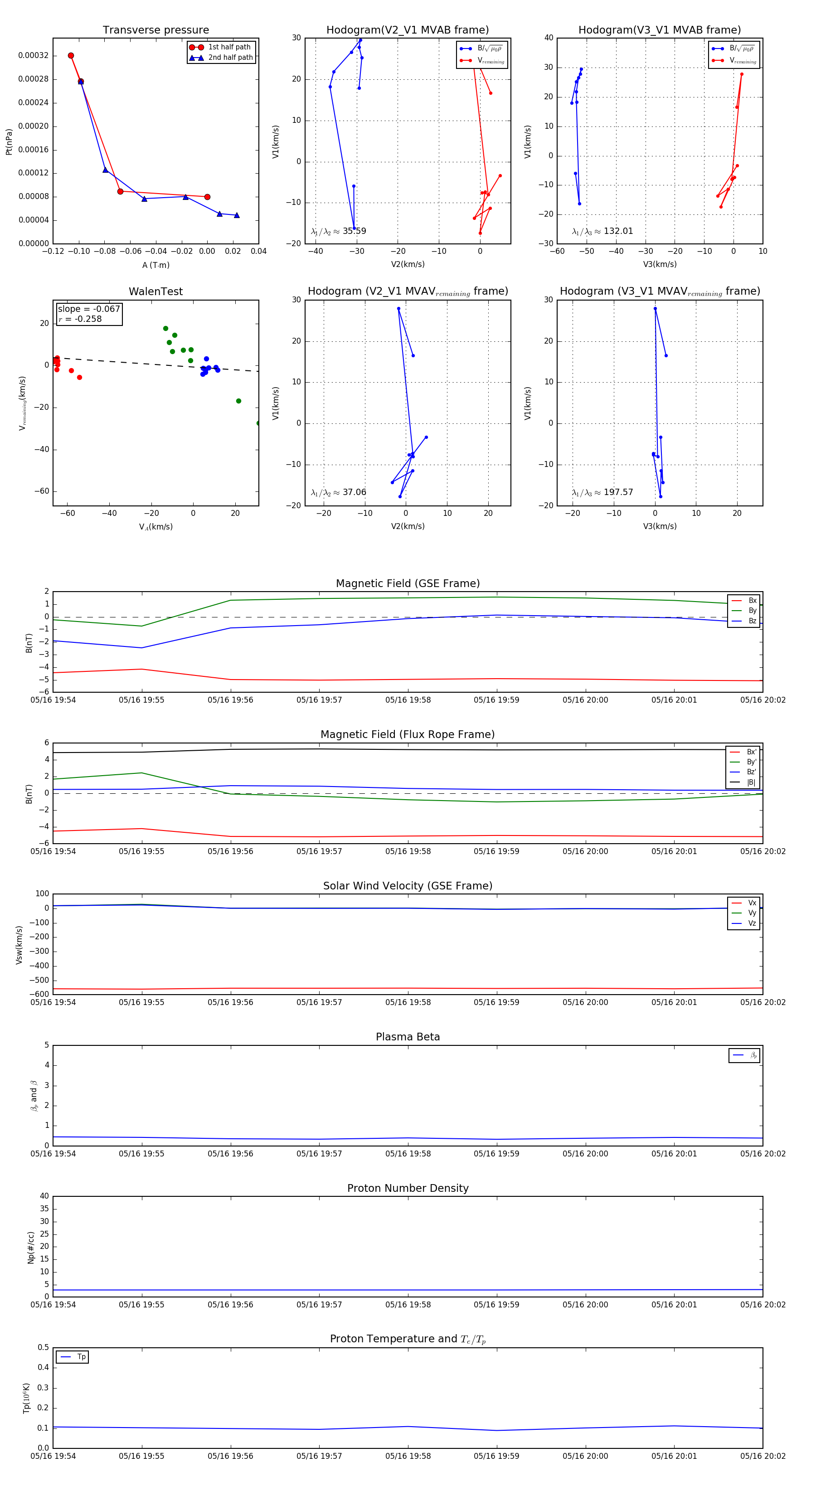This screenshot has width=816, height=1496.
Task: Click the rightmost blue triangle in Transverse pressure
Action: point(236,215)
